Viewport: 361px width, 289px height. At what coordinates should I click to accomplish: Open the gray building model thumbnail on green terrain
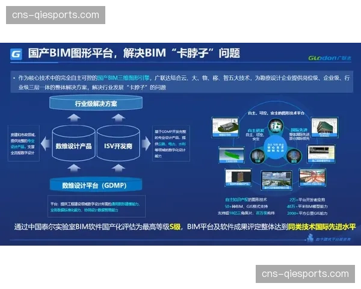pyautogui.click(x=226, y=127)
